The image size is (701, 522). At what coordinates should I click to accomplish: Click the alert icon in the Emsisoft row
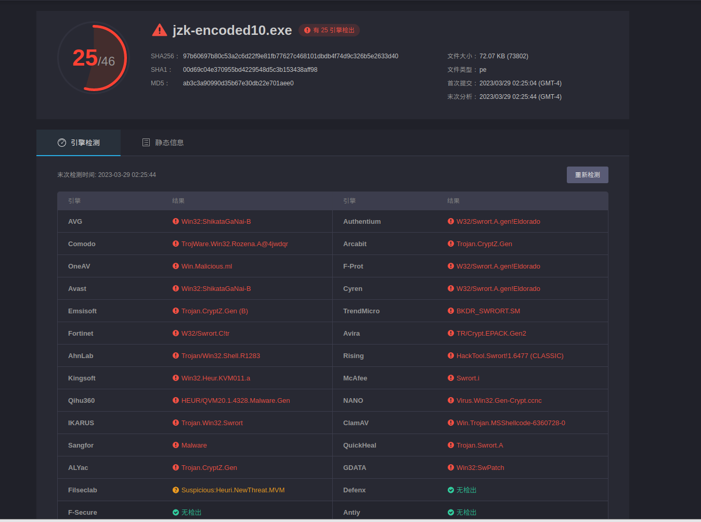coord(176,311)
